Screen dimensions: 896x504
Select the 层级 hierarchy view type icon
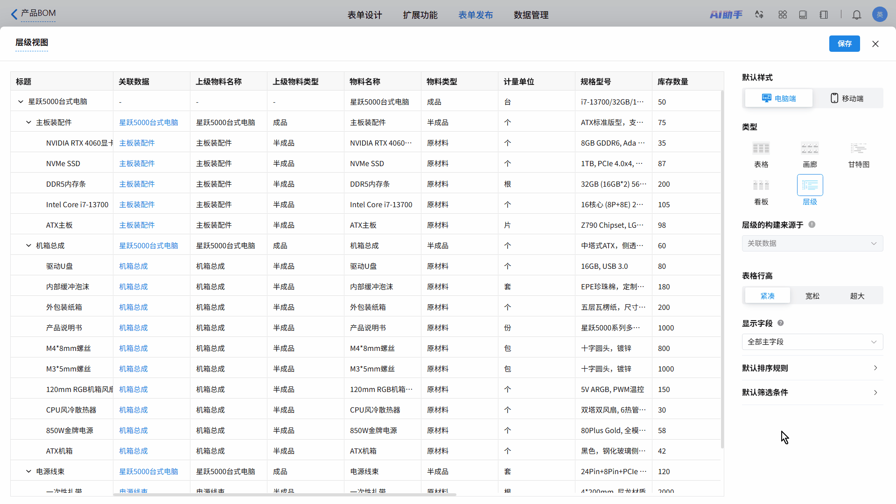(x=810, y=186)
